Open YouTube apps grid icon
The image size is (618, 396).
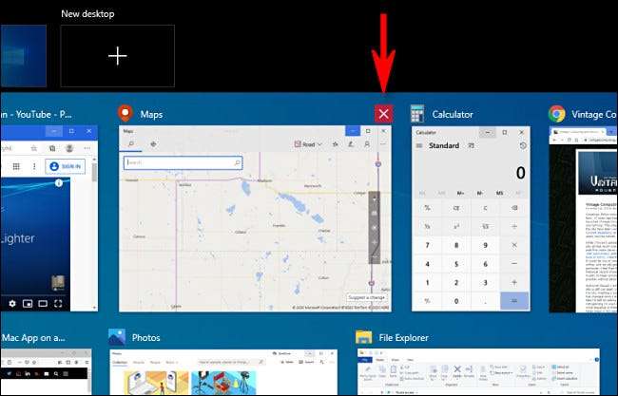pos(16,166)
